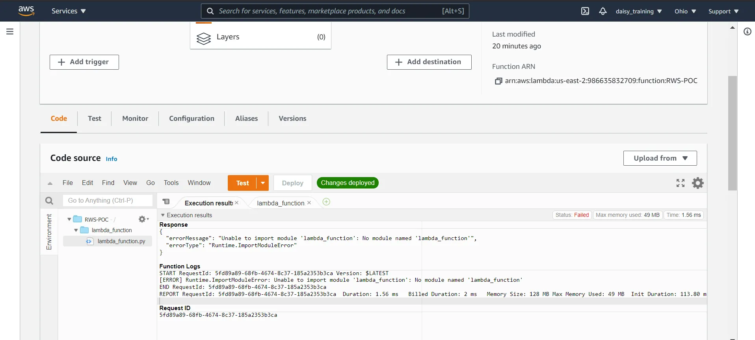Open the CloudShell terminal icon
The height and width of the screenshot is (340, 755).
coord(585,11)
